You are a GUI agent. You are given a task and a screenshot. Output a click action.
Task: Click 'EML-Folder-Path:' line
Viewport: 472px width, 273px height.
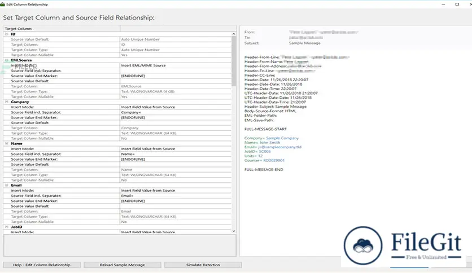pos(261,116)
